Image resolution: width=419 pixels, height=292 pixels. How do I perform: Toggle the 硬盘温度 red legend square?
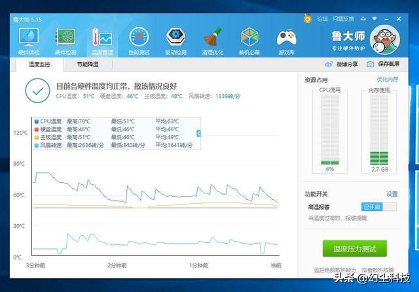37,129
